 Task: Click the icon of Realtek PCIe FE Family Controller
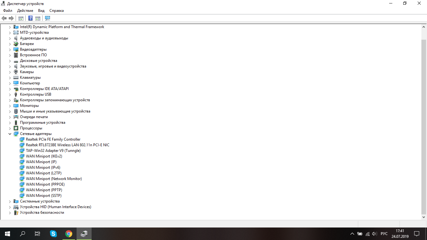tap(22, 139)
